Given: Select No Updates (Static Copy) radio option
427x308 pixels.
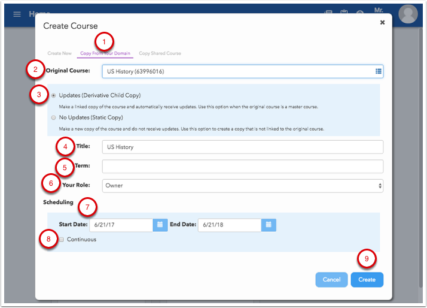Looking at the screenshot, I should click(x=53, y=117).
